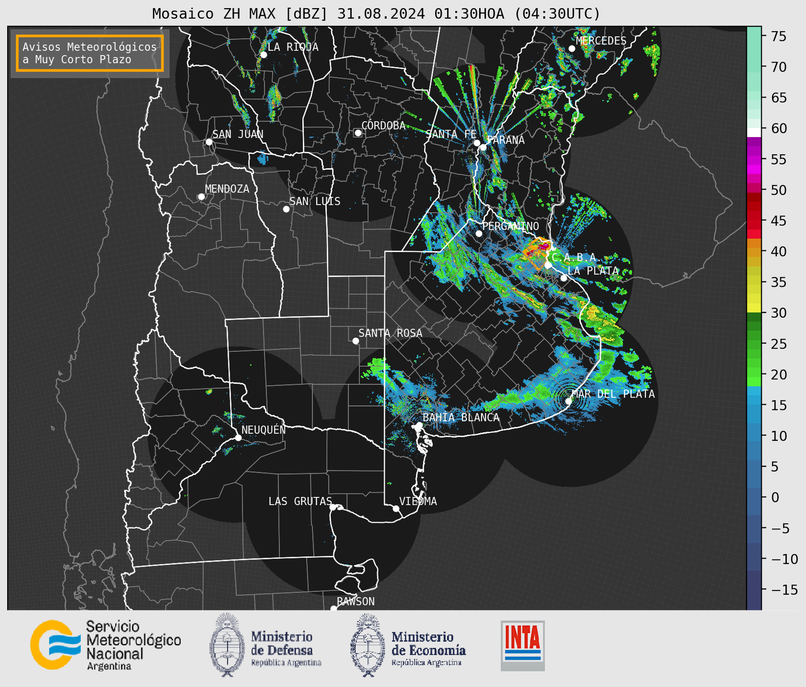
Task: Click the Servicio Meteorológico Nacional text
Action: (x=134, y=645)
